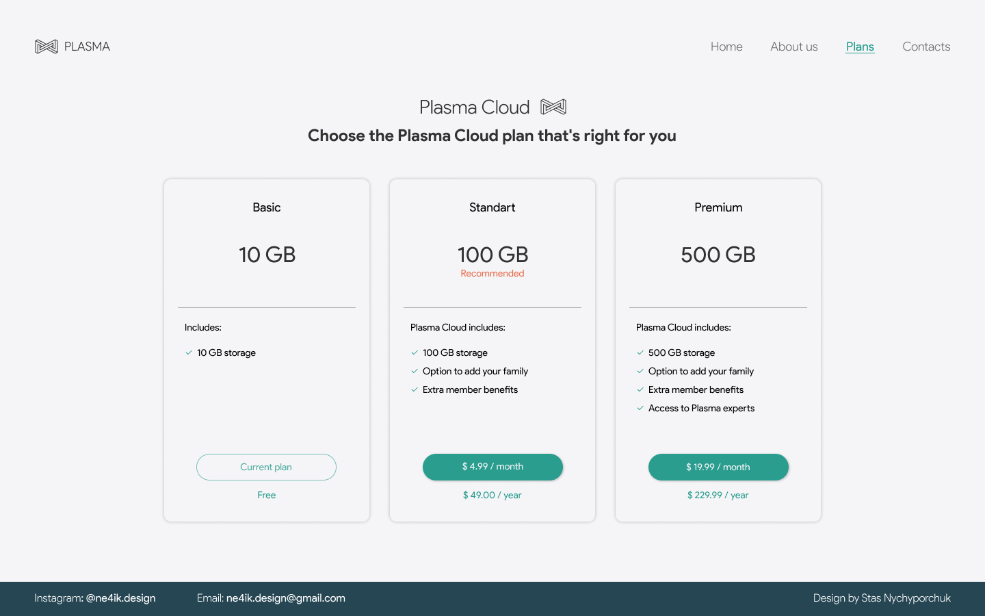Click the Current plan button
This screenshot has height=616, width=985.
click(x=266, y=467)
